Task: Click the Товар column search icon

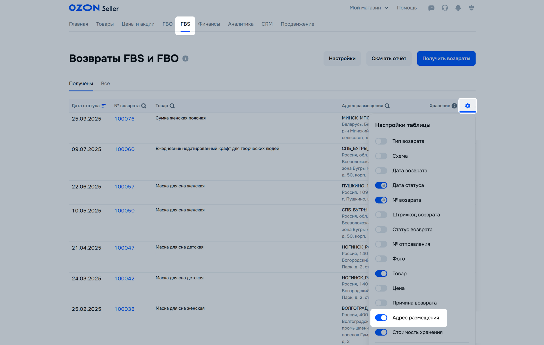Action: coord(172,106)
